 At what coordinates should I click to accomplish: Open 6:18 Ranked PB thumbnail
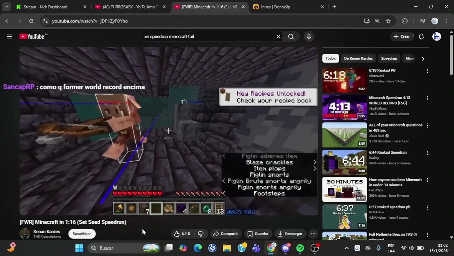[x=344, y=80]
